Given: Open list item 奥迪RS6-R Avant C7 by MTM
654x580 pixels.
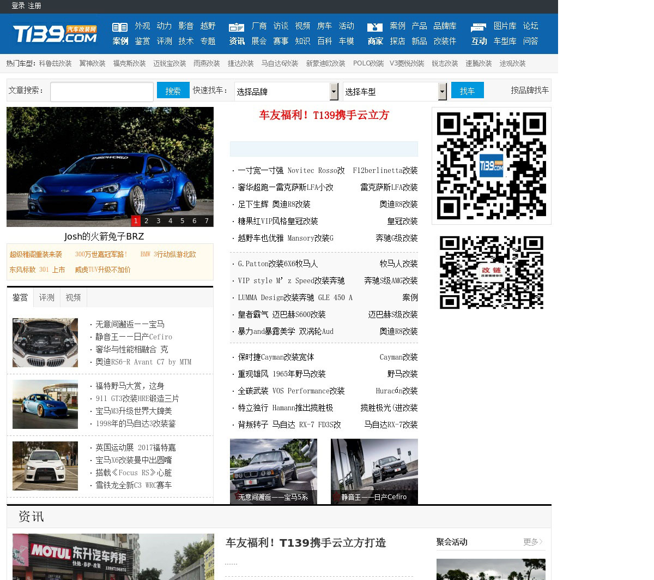Looking at the screenshot, I should pyautogui.click(x=143, y=362).
